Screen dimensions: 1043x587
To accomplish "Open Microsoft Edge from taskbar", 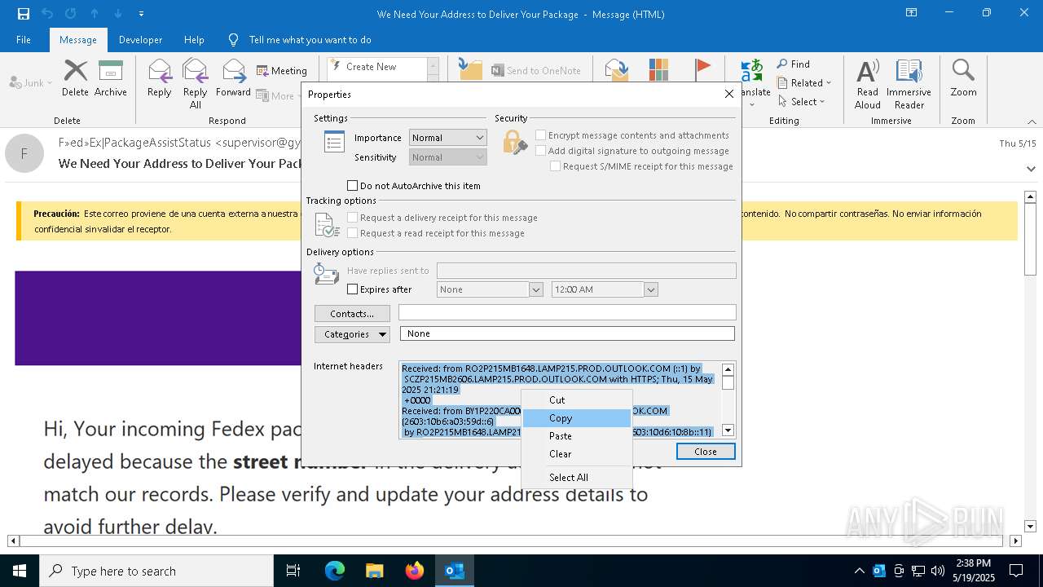I will click(x=335, y=571).
